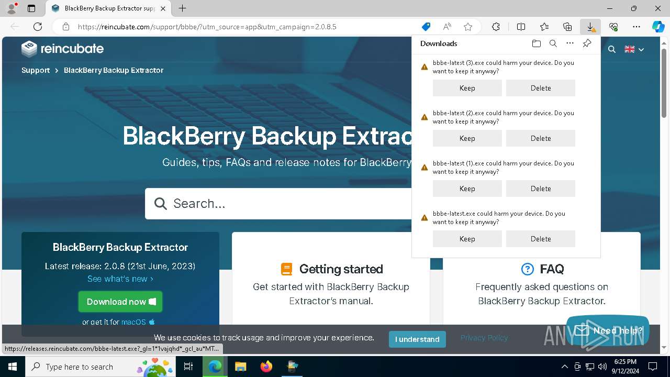This screenshot has width=670, height=377.
Task: Launch Firefox from taskbar
Action: tap(266, 367)
